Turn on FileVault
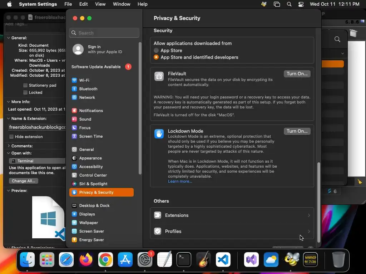Viewport: 366px width, 274px height. [x=297, y=73]
